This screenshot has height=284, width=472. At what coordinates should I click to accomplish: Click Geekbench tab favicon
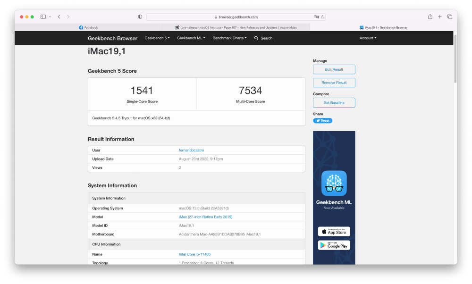point(362,27)
